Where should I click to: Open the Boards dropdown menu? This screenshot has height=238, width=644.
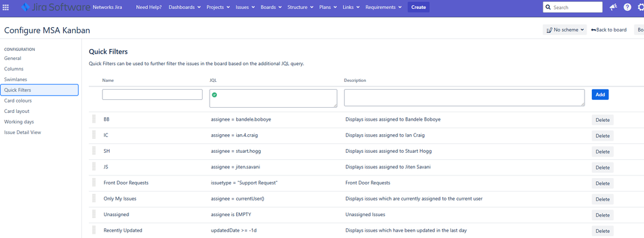click(270, 7)
